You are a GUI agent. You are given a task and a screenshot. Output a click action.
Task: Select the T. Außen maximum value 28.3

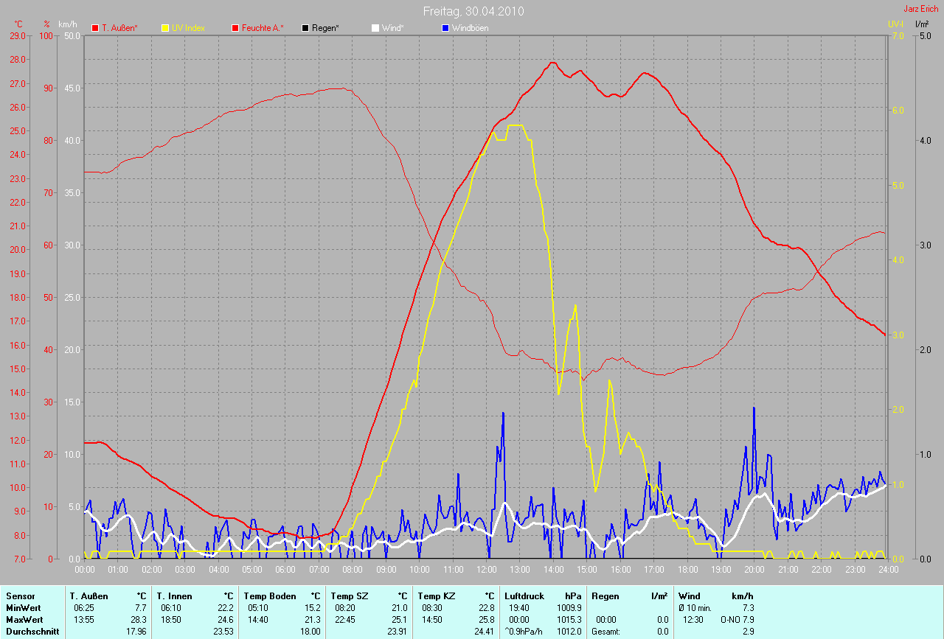click(x=139, y=619)
